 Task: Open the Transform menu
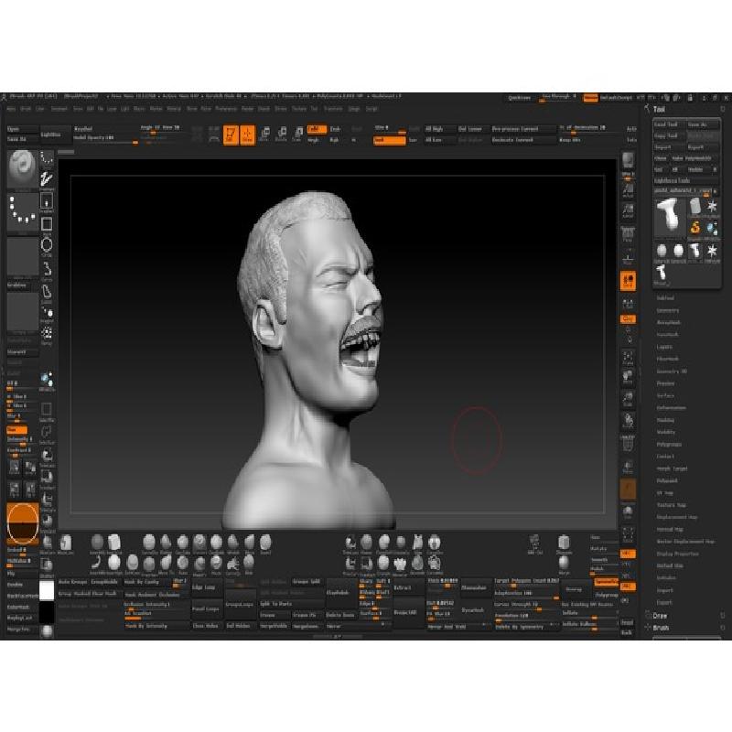point(333,109)
